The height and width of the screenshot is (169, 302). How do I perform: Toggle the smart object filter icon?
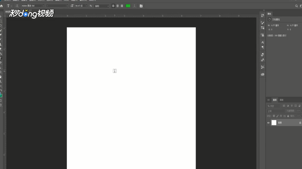(x=299, y=106)
